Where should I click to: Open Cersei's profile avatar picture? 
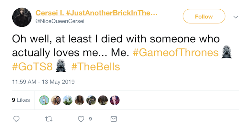(x=22, y=17)
